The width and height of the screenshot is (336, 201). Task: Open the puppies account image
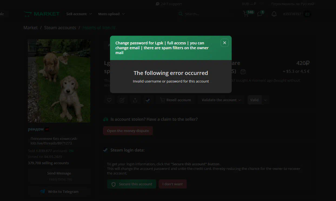pyautogui.click(x=59, y=81)
